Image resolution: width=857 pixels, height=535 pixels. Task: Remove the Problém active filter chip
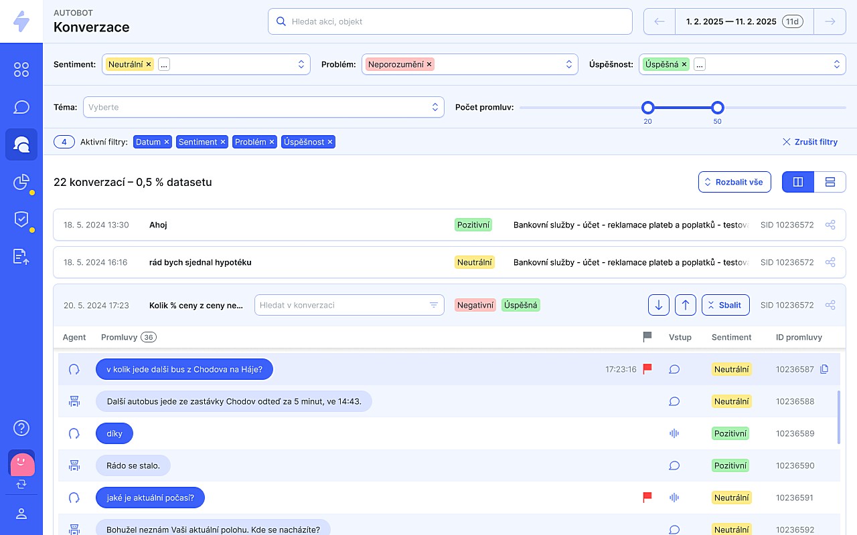272,142
